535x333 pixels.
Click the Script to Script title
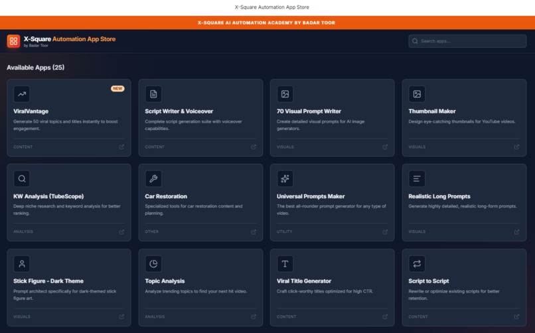tap(429, 281)
